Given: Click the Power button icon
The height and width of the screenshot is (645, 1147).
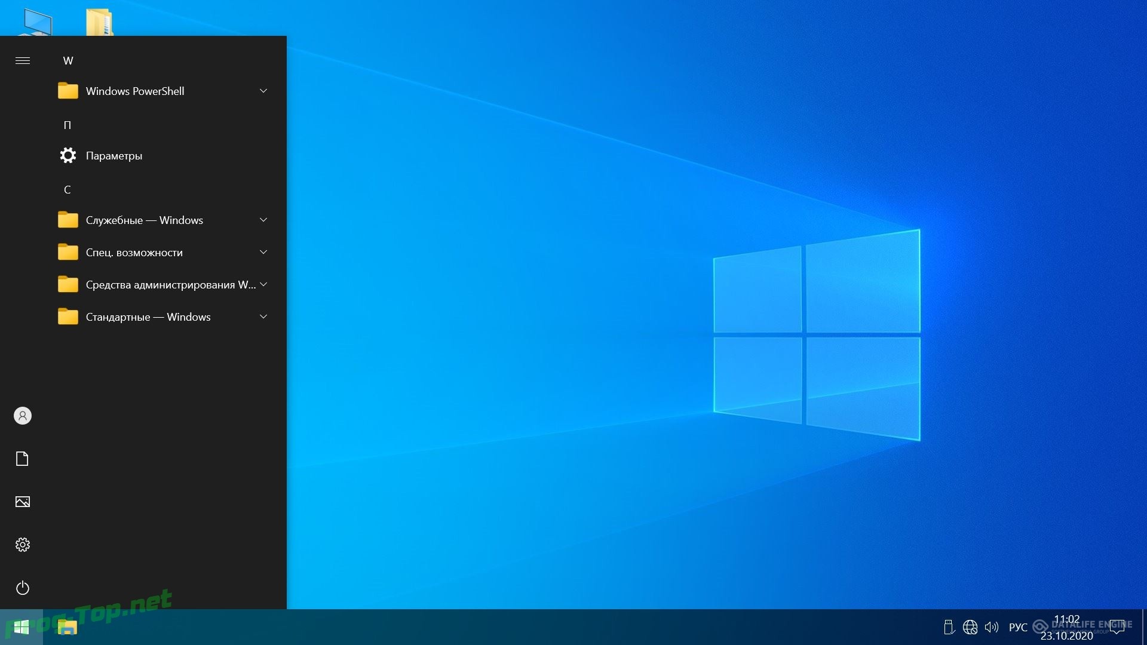Looking at the screenshot, I should [x=23, y=588].
